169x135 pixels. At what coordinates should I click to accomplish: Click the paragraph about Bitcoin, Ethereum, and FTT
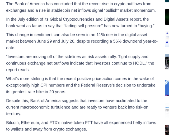point(81,126)
